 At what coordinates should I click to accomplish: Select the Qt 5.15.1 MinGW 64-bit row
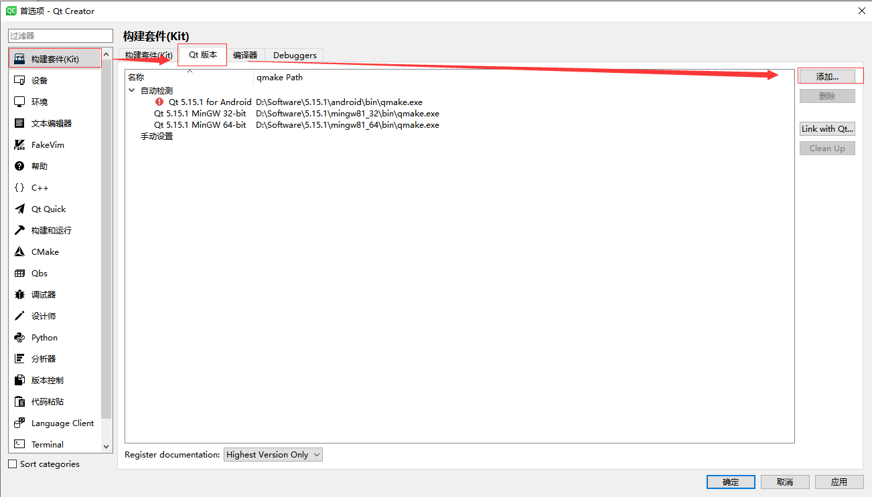tap(200, 125)
